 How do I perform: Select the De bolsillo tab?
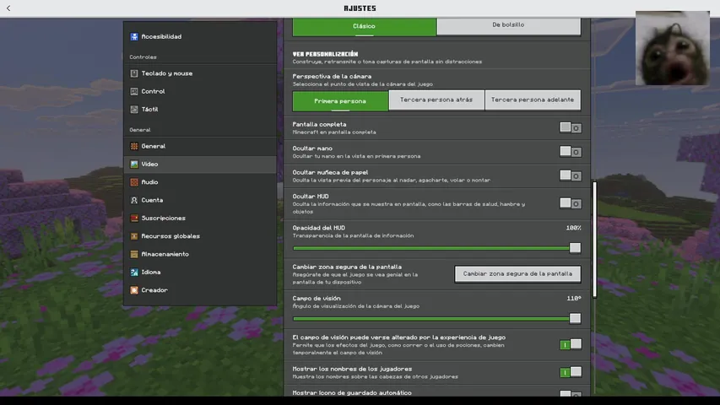[x=508, y=25]
